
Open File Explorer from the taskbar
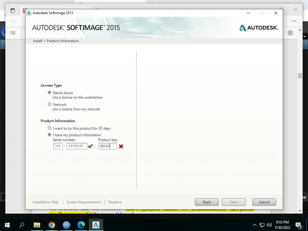pos(37,225)
